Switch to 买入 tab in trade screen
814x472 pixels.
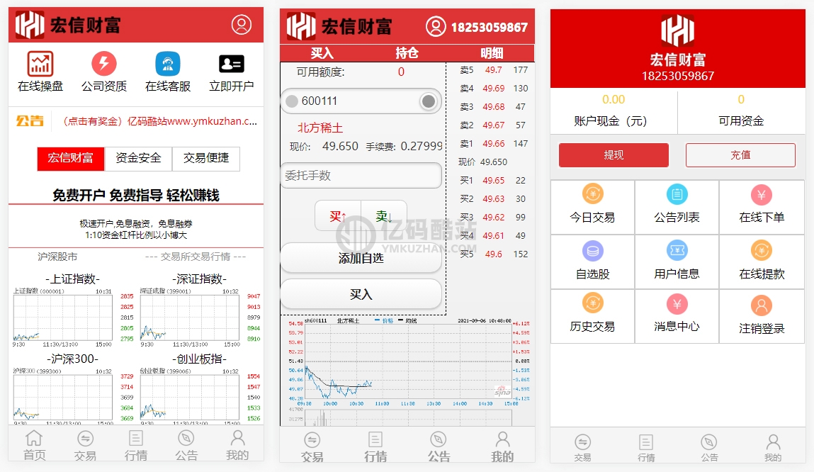pyautogui.click(x=322, y=53)
